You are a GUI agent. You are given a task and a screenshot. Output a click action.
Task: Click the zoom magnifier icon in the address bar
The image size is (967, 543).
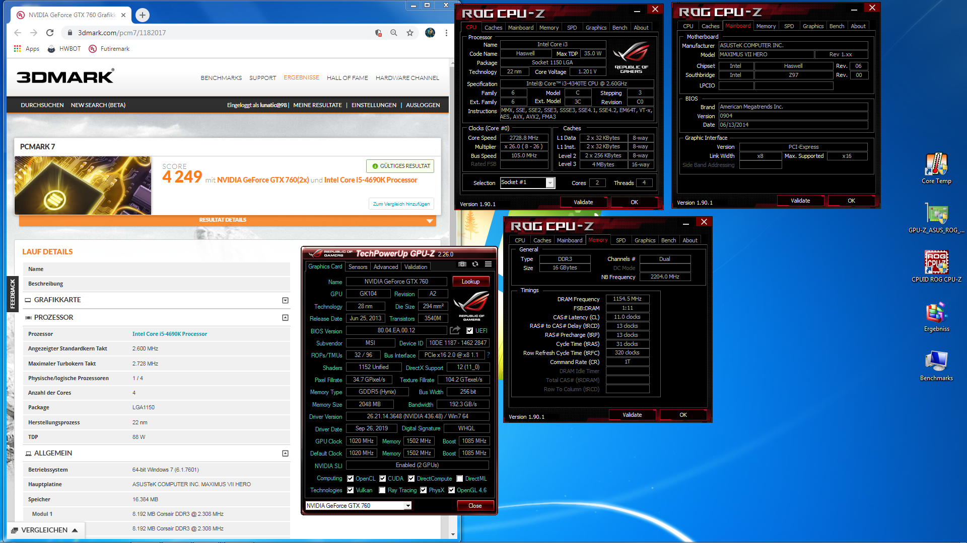point(394,33)
